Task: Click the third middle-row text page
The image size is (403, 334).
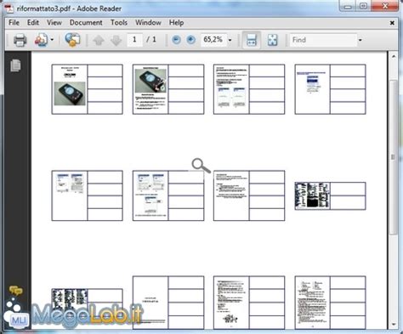Action: pos(249,195)
